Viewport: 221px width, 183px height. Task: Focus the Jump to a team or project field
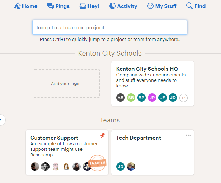110,27
